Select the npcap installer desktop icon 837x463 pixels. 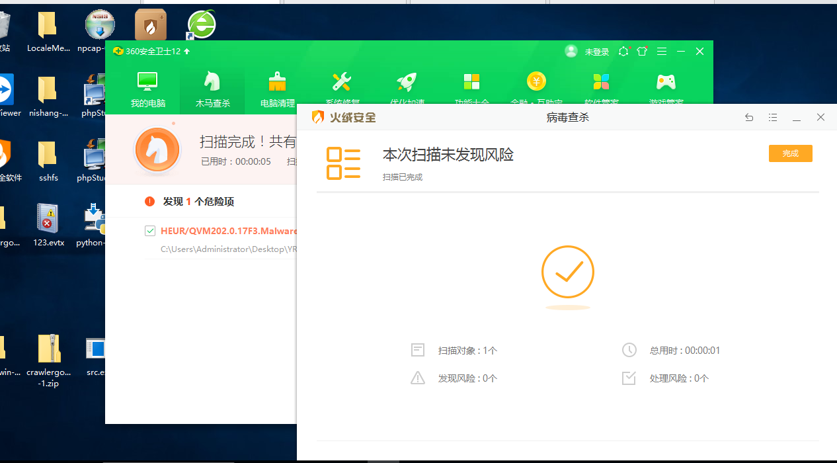(x=100, y=31)
